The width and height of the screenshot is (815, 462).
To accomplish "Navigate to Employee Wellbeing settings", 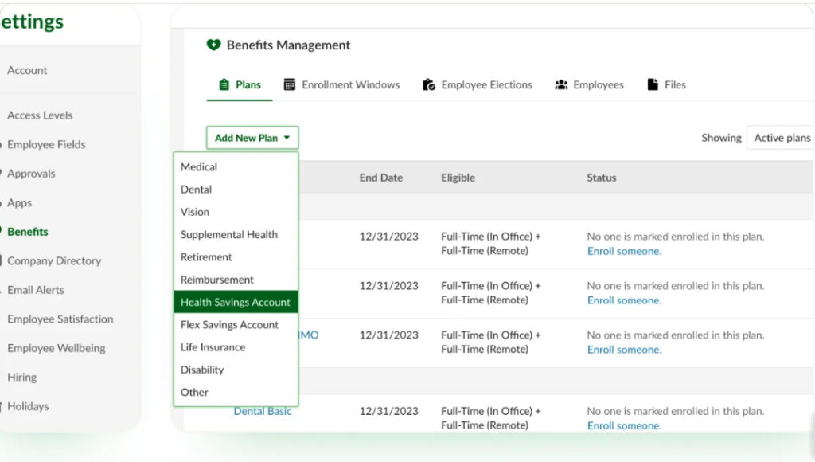I will point(56,348).
